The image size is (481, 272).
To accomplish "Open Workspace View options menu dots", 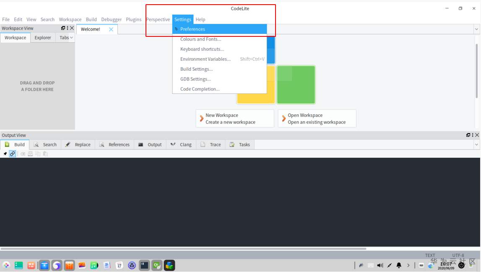I will pos(68,28).
